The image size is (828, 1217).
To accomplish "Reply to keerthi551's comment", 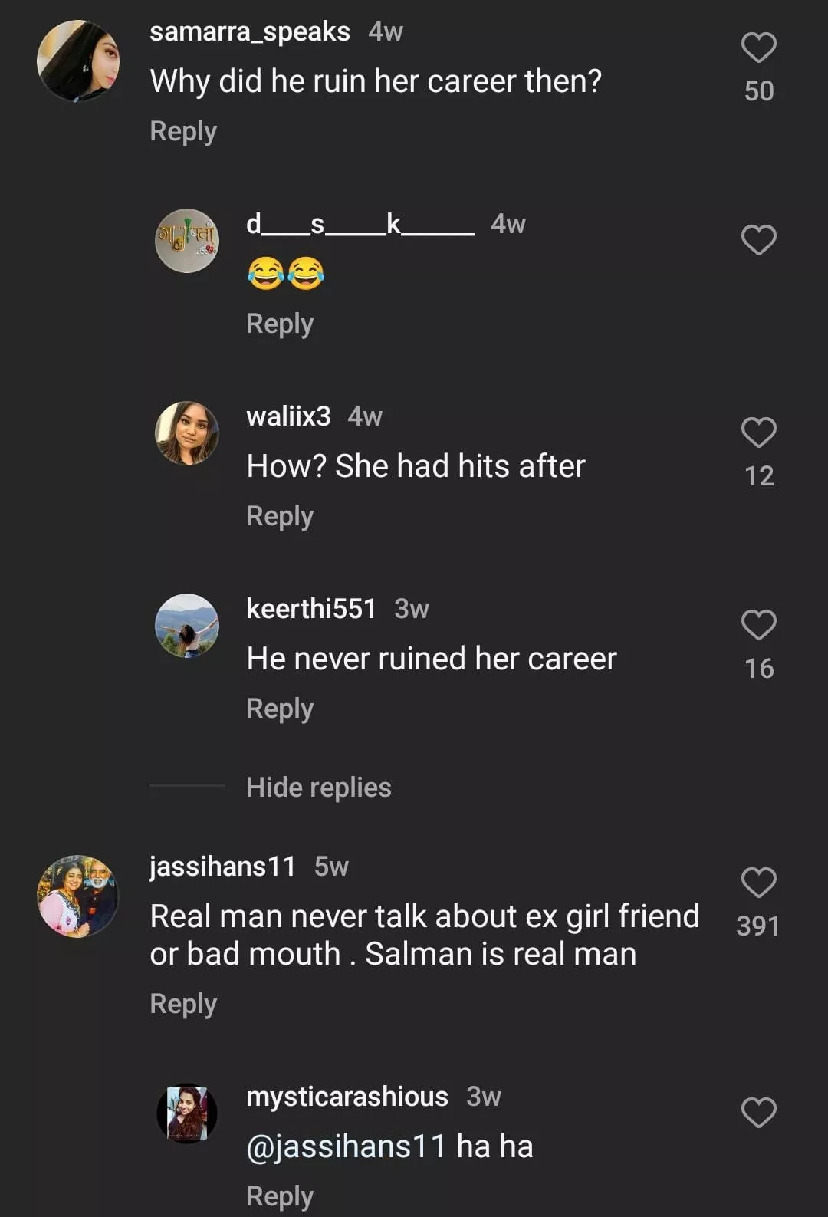I will click(x=280, y=709).
